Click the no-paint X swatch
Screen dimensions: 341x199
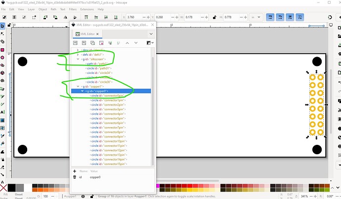click(x=3, y=188)
